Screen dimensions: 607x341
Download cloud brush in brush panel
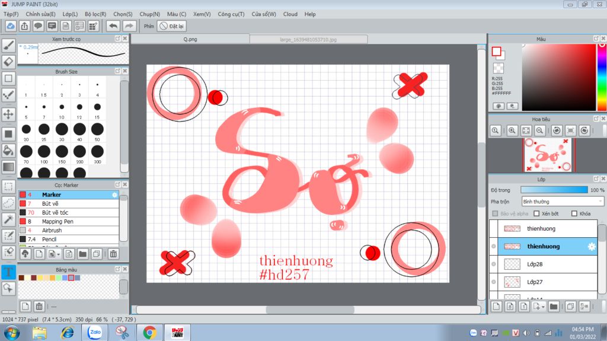(x=25, y=254)
